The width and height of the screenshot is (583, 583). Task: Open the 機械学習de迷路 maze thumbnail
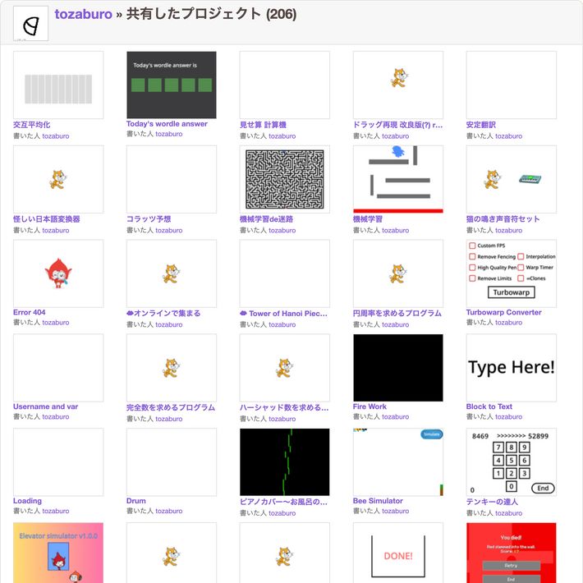coord(284,179)
